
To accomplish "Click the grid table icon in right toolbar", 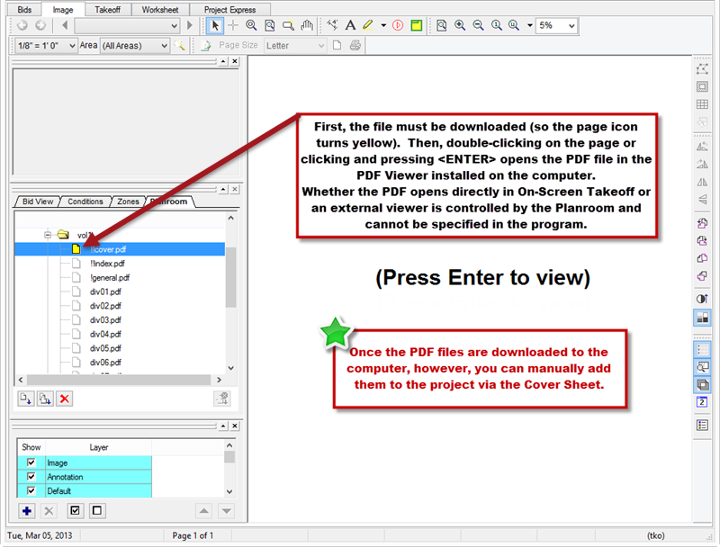I will 702,104.
